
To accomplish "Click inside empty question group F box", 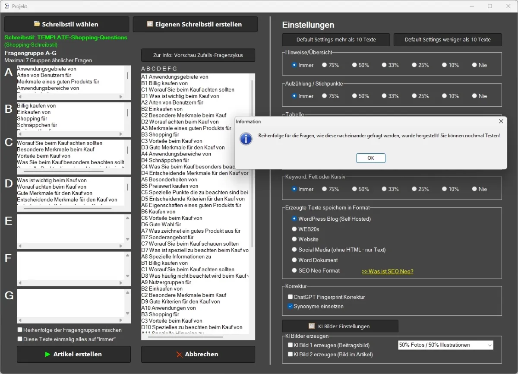I will point(70,266).
